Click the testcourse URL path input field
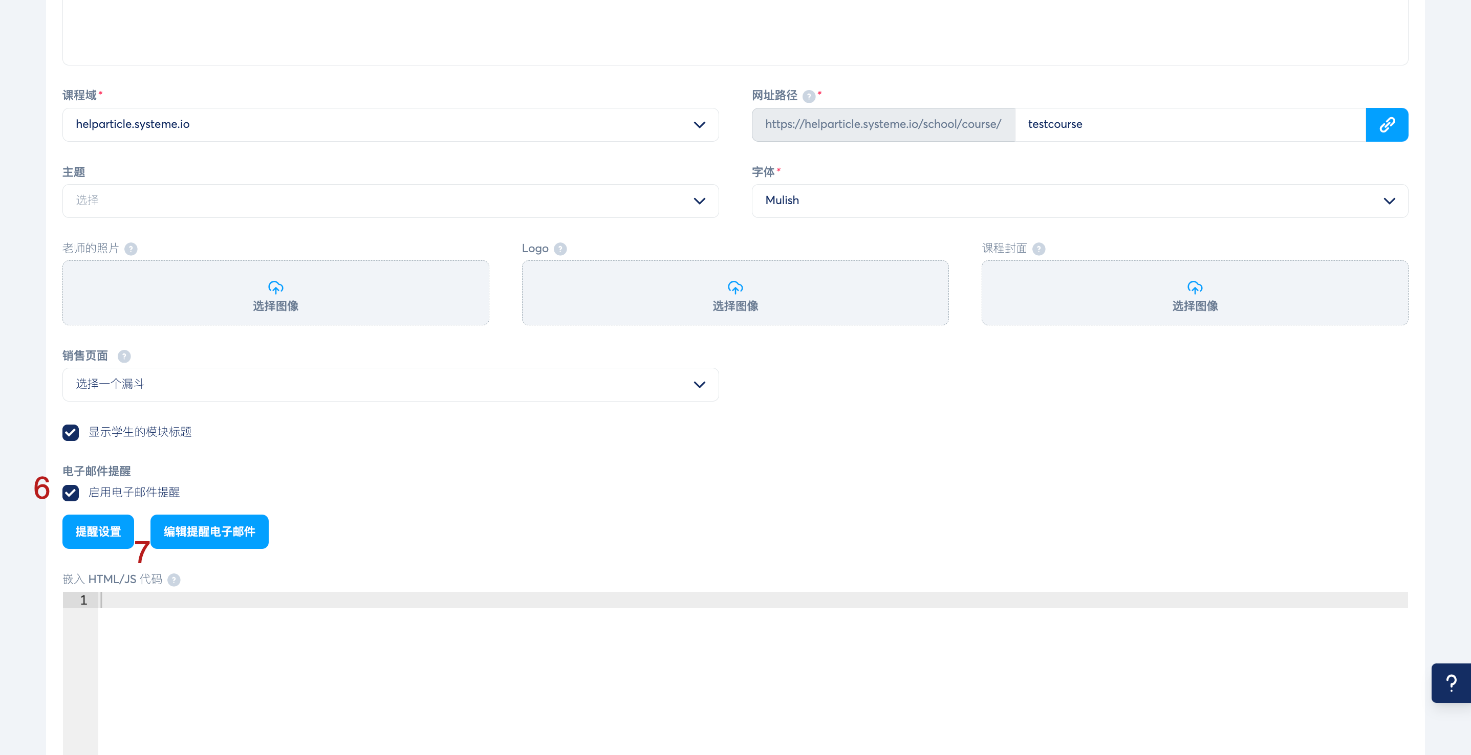 coord(1189,124)
